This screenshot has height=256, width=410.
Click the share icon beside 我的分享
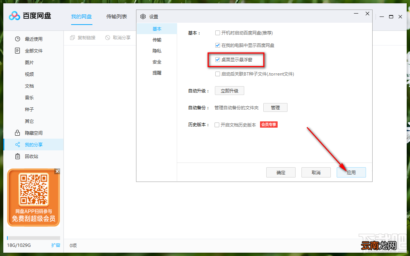tap(18, 145)
